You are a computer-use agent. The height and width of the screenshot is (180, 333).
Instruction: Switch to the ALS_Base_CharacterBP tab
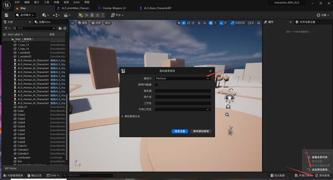pos(155,8)
